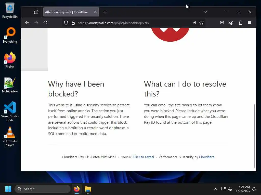The height and width of the screenshot is (195, 261).
Task: View site security padlock info
Action: [73, 23]
